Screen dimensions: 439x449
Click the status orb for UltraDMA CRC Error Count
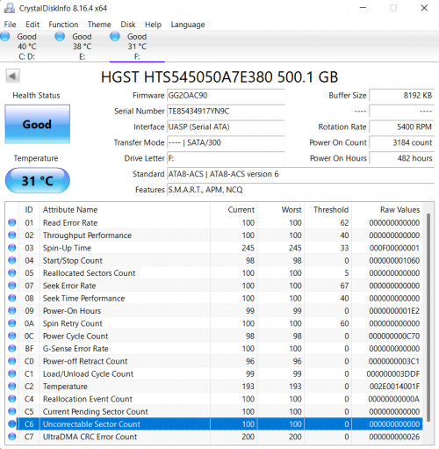pyautogui.click(x=12, y=437)
